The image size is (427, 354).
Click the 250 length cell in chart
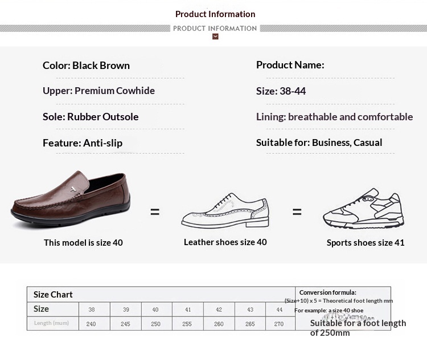pos(156,324)
